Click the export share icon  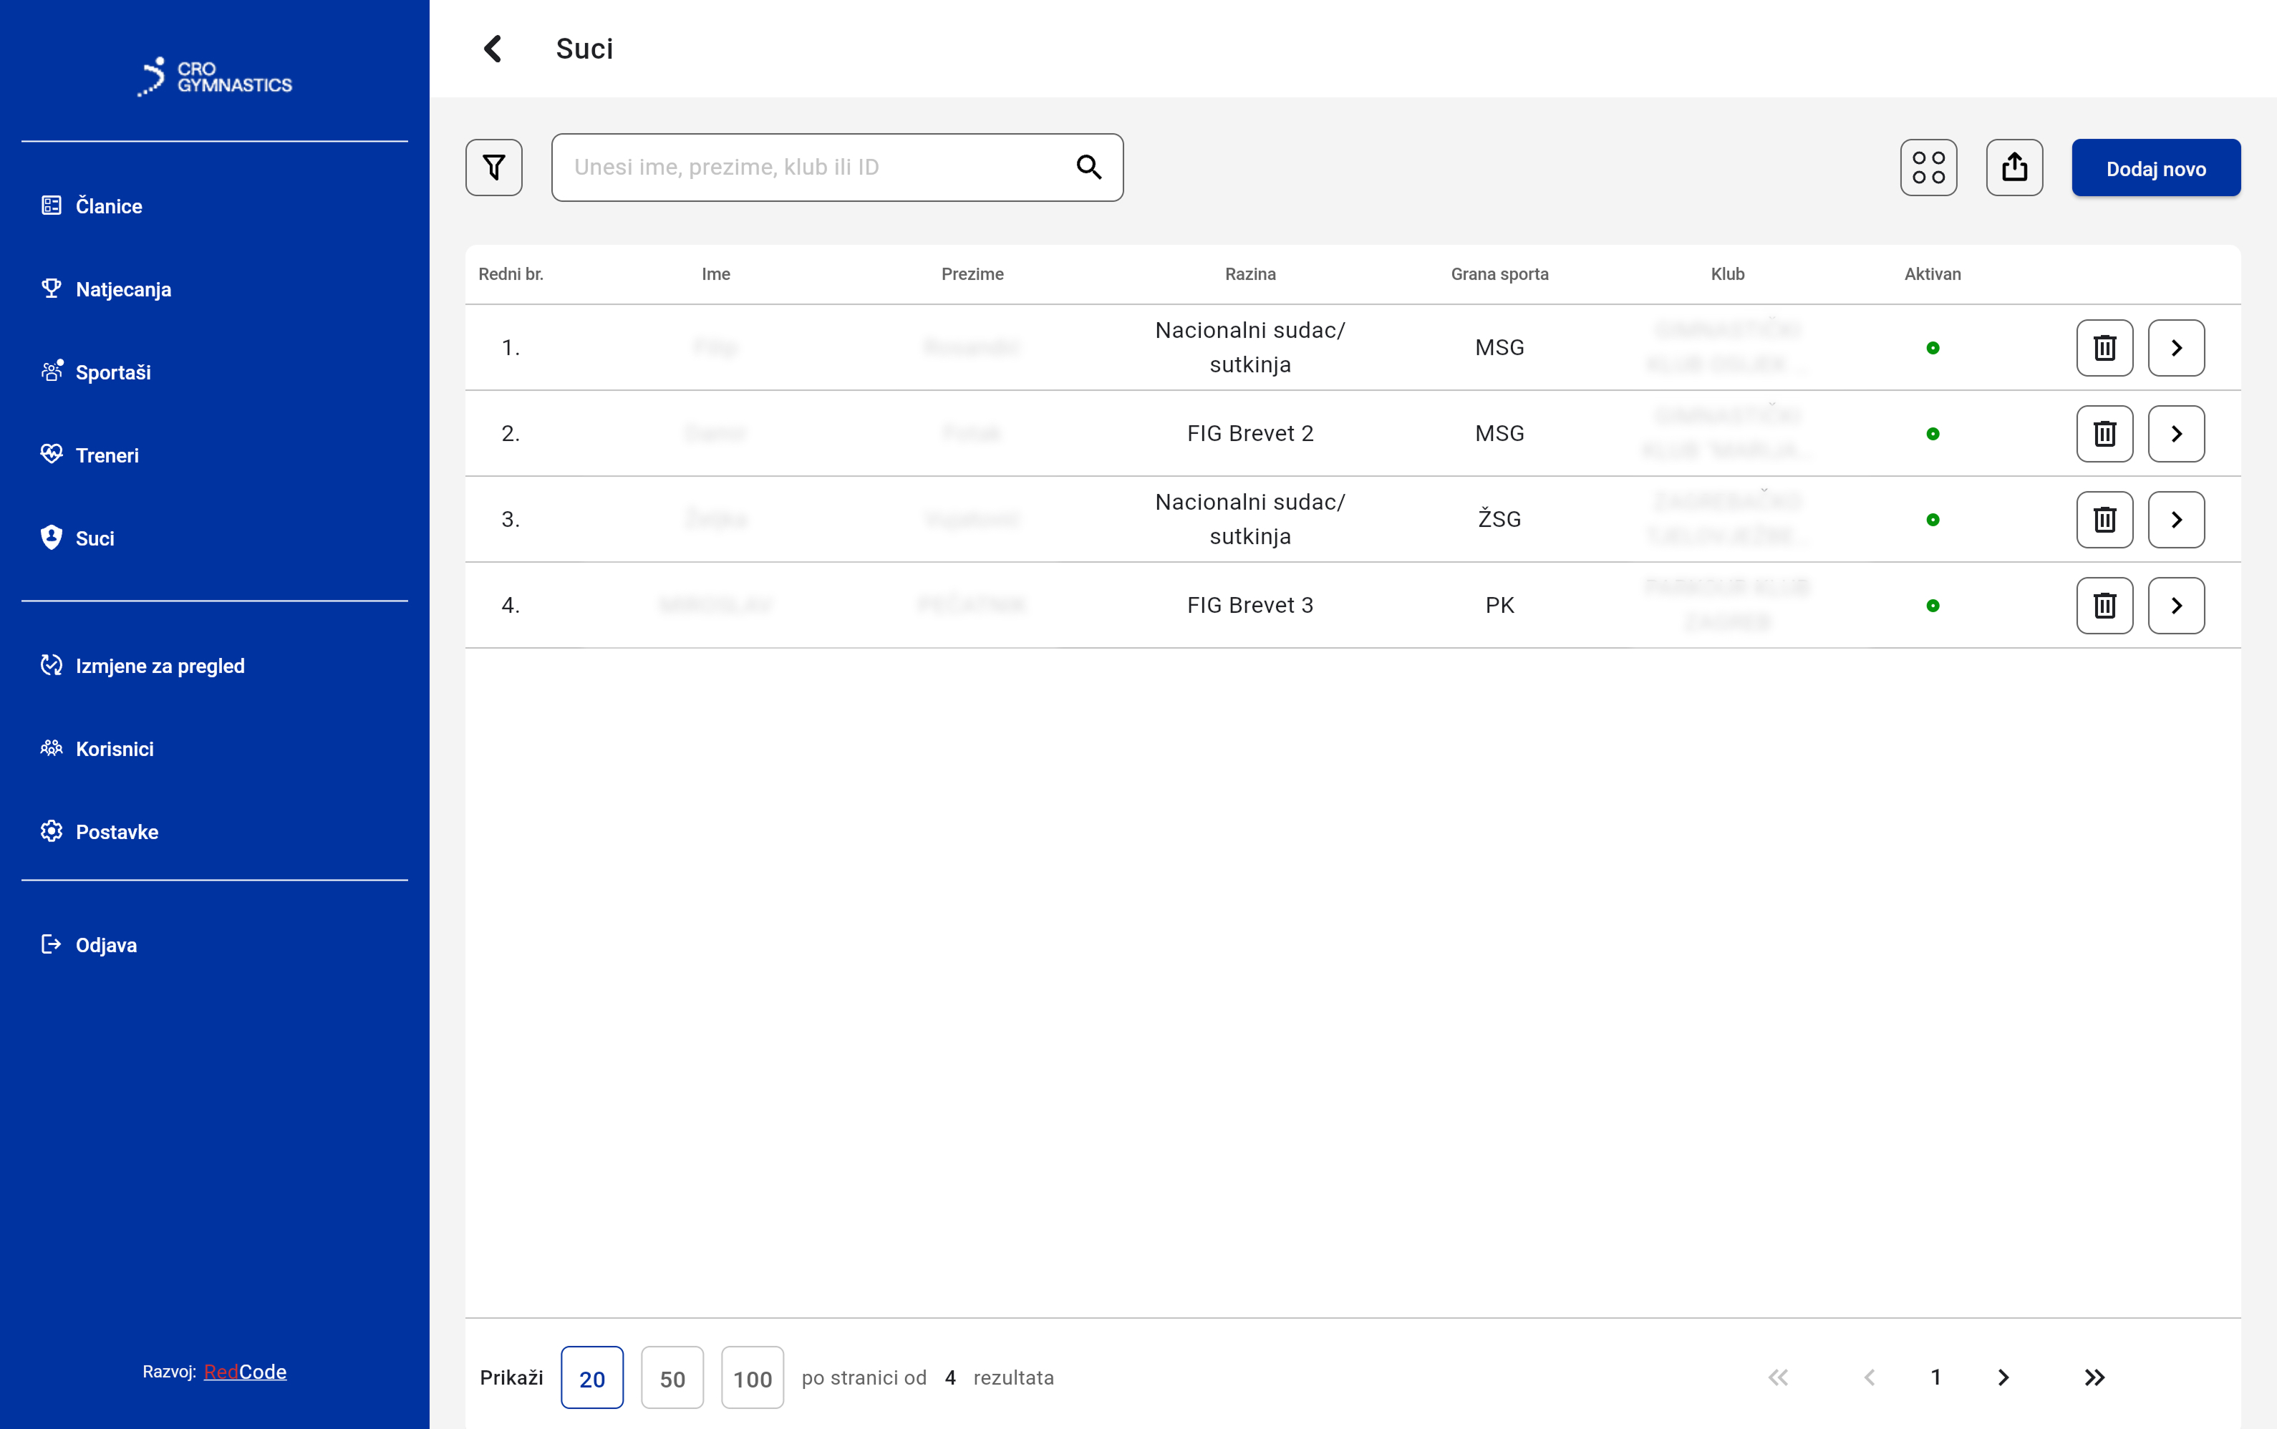pos(2014,168)
